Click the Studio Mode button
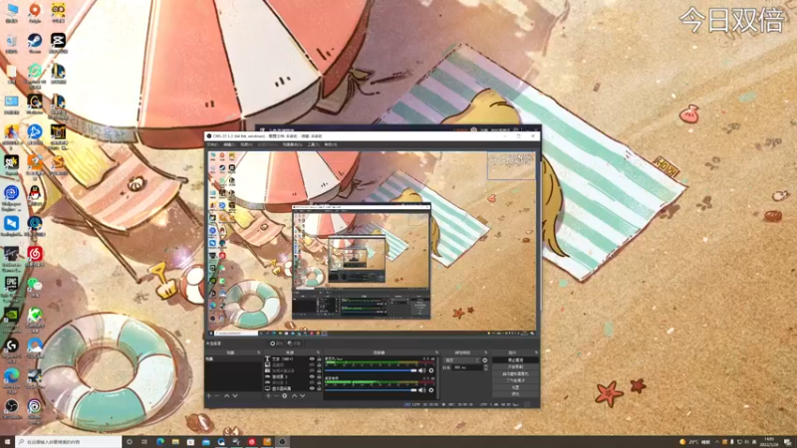 (515, 380)
